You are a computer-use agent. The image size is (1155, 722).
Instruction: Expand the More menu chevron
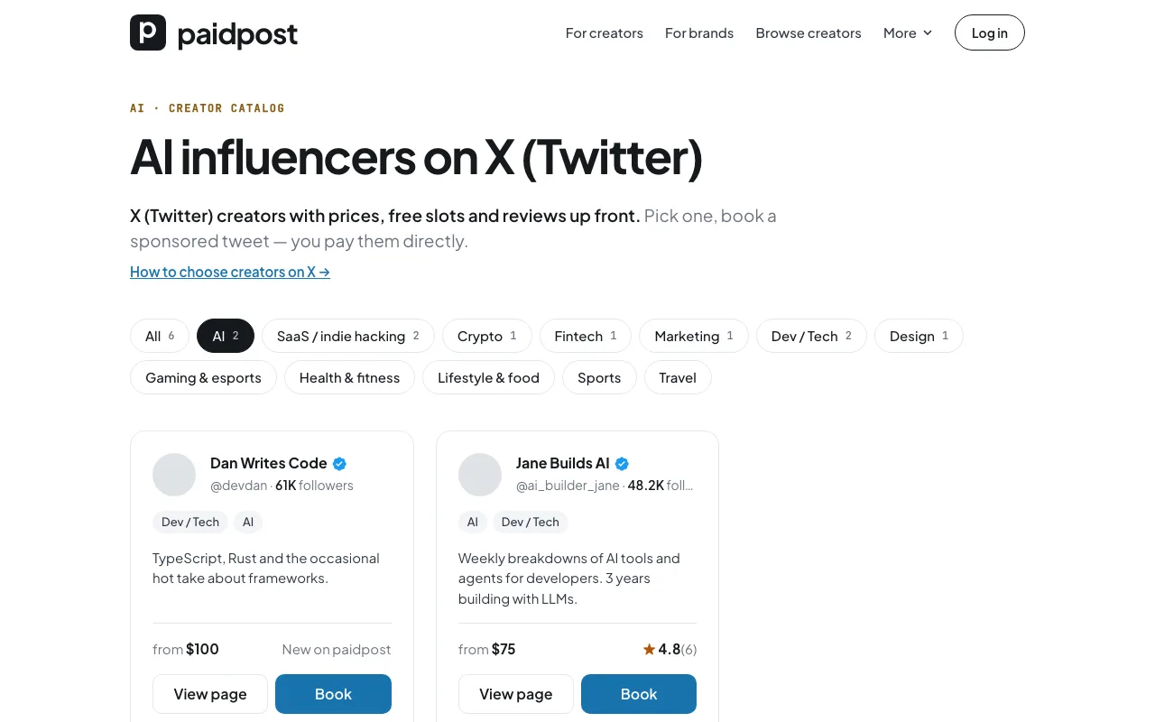click(928, 33)
